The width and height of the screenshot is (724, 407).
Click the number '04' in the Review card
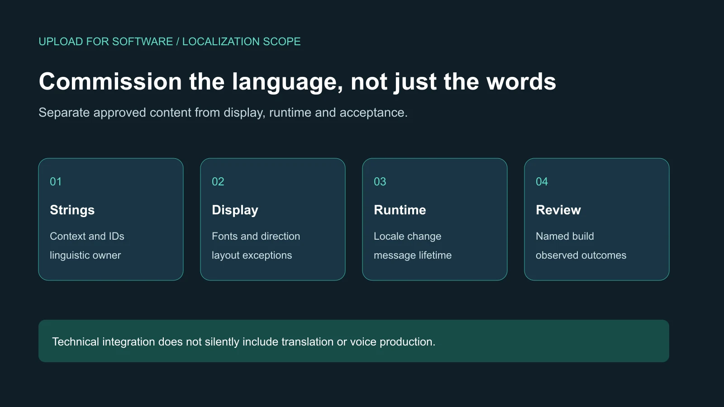tap(542, 182)
